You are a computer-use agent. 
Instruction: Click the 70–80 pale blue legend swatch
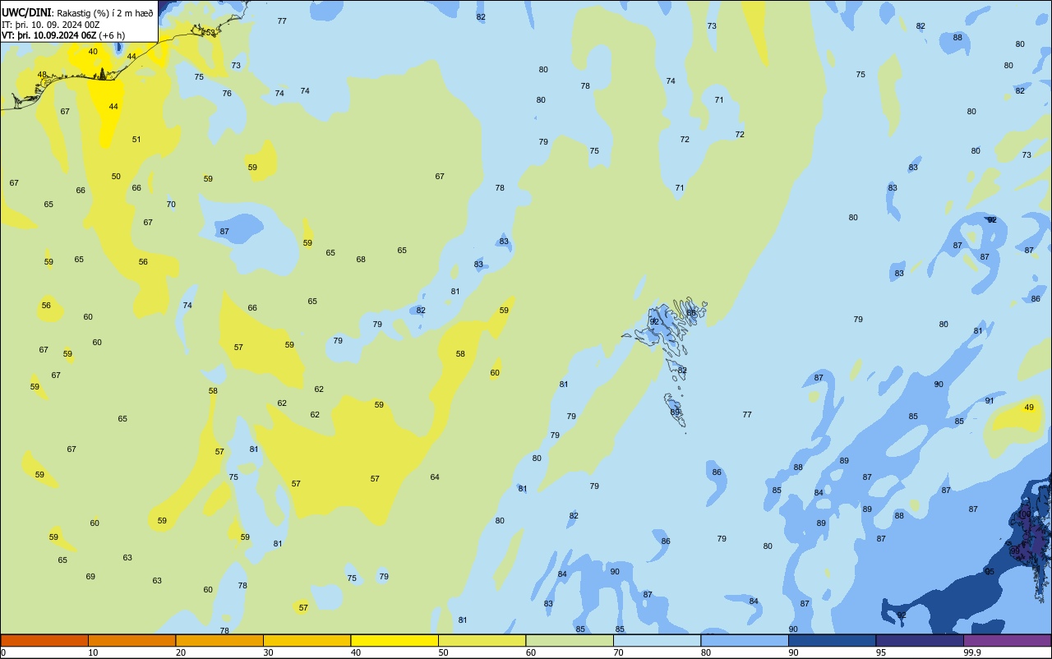pos(657,640)
